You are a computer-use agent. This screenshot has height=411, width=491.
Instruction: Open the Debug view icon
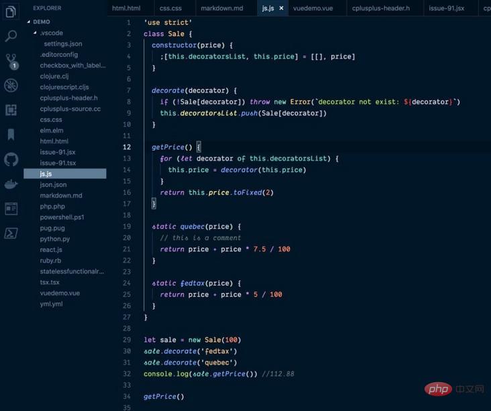(11, 85)
